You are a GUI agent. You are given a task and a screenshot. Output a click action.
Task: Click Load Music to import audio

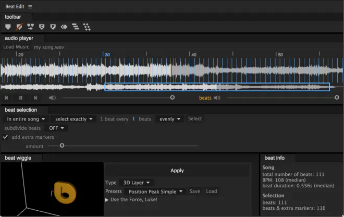coord(16,47)
